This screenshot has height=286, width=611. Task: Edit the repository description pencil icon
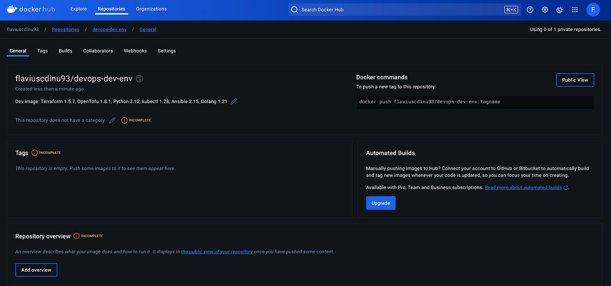233,101
